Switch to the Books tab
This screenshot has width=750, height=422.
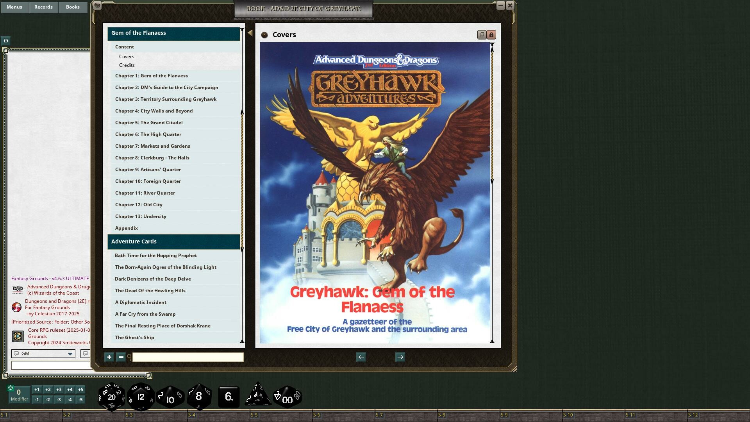coord(73,7)
